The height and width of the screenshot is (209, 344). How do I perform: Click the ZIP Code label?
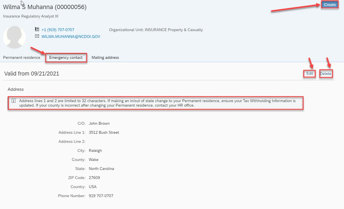click(76, 178)
